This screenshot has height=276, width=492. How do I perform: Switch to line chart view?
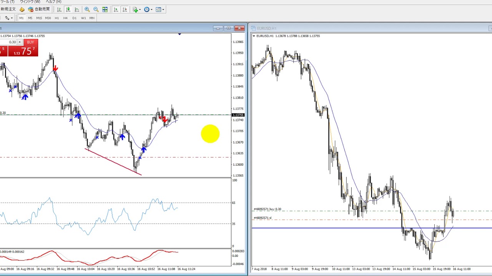point(77,10)
